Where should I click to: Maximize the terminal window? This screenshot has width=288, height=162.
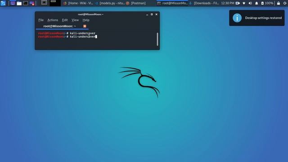152,14
